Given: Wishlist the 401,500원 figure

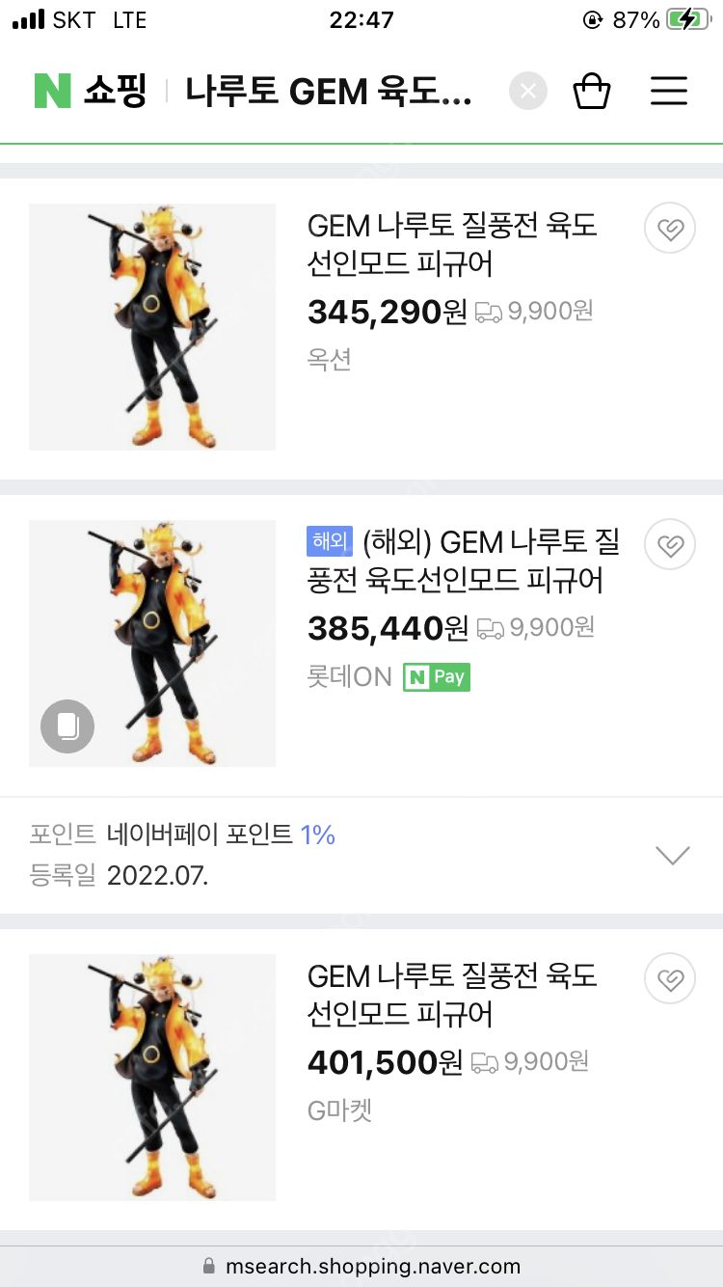Looking at the screenshot, I should coord(669,979).
